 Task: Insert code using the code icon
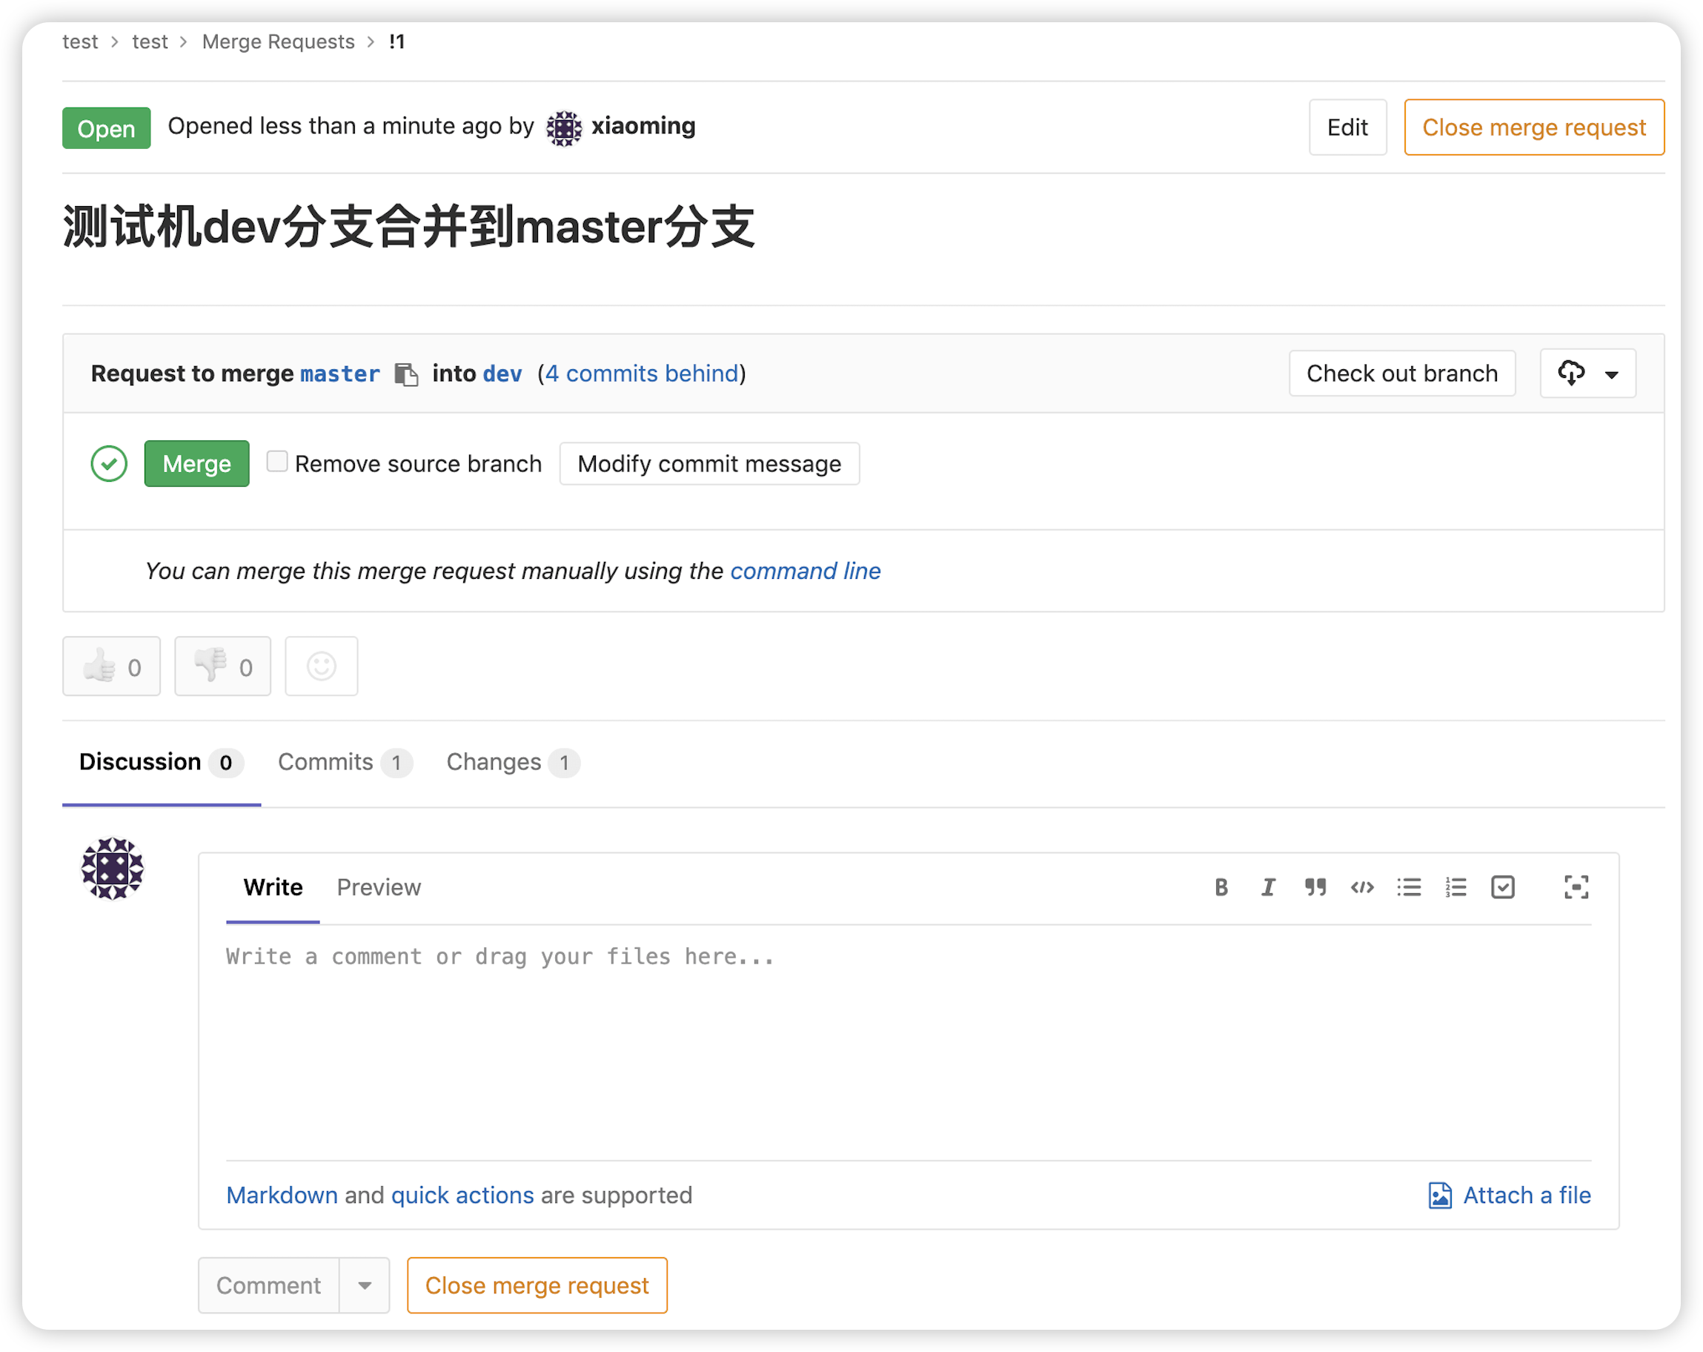click(1362, 887)
